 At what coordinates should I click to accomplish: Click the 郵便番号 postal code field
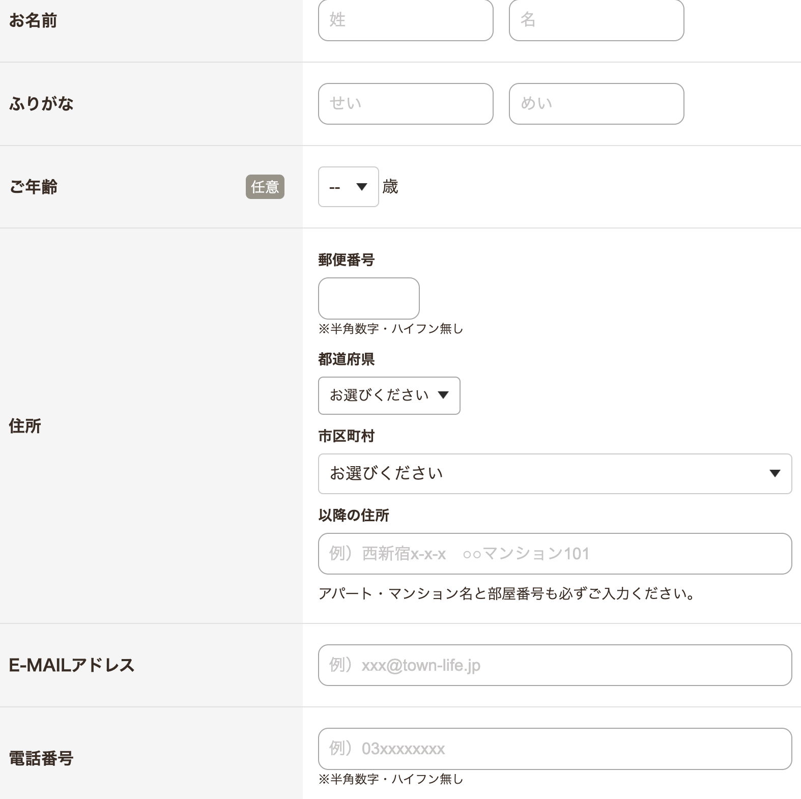(x=369, y=298)
